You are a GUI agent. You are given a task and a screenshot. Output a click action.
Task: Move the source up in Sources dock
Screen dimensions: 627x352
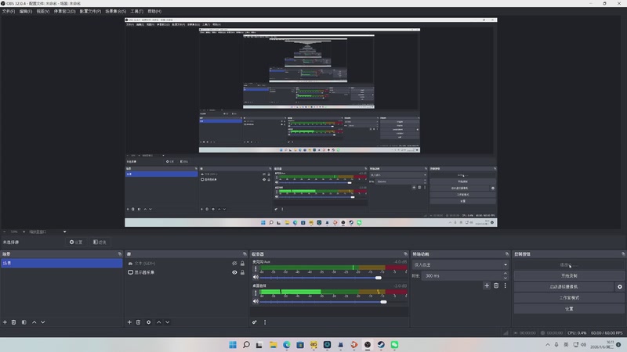click(x=159, y=322)
